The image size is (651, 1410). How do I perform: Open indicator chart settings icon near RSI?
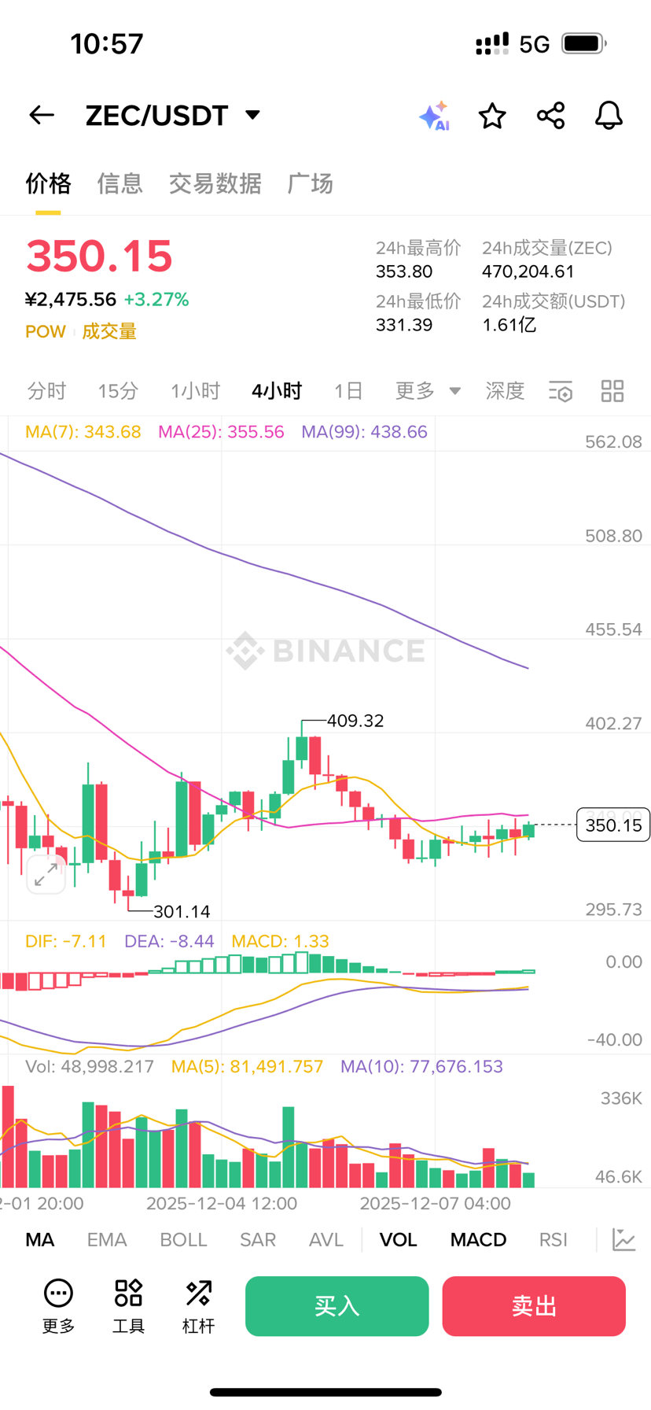[623, 1240]
